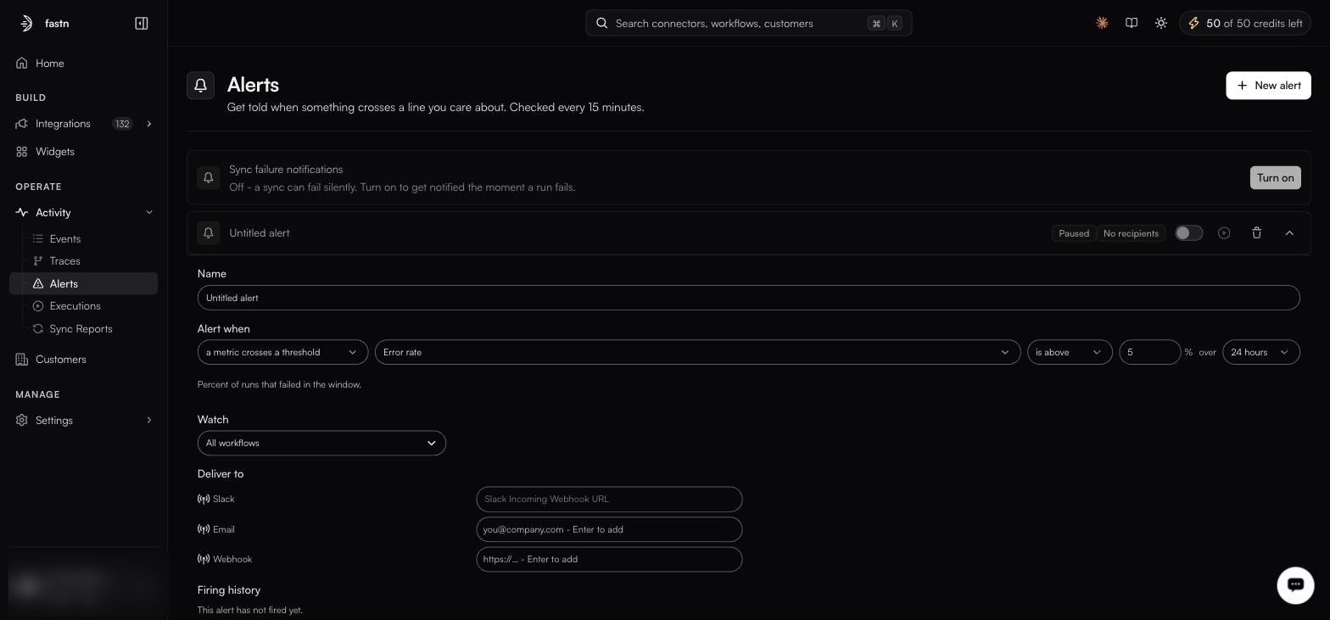Click the search magnifier icon

tap(602, 23)
